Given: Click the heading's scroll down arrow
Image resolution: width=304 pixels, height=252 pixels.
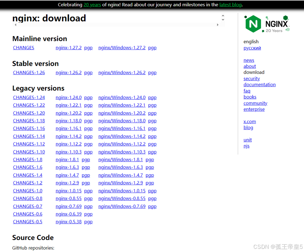Looking at the screenshot, I should point(223,20).
